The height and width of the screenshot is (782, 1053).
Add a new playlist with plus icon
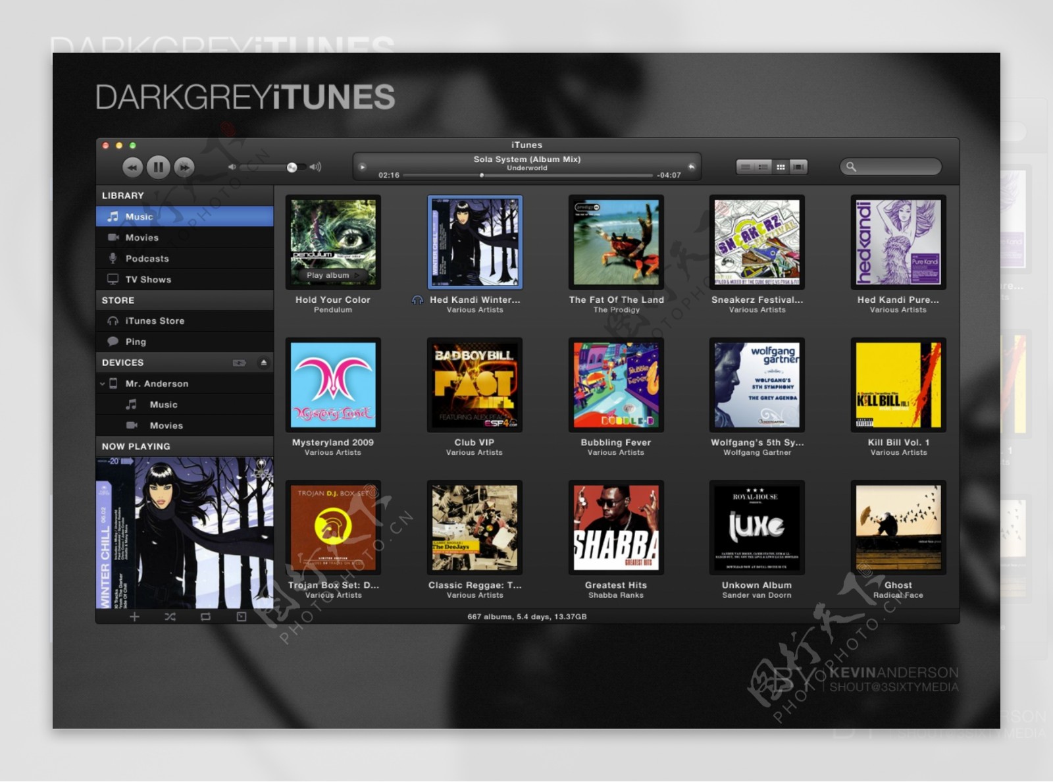point(134,617)
